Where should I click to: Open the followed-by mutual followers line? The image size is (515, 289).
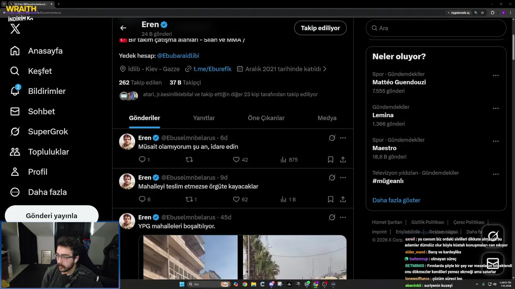coord(230,95)
